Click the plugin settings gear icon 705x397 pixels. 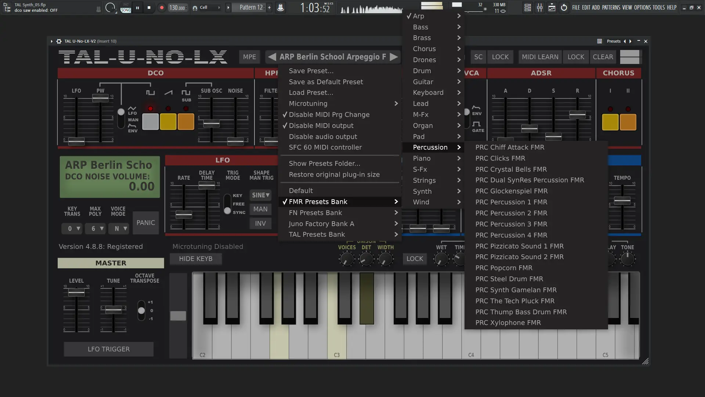click(x=59, y=41)
